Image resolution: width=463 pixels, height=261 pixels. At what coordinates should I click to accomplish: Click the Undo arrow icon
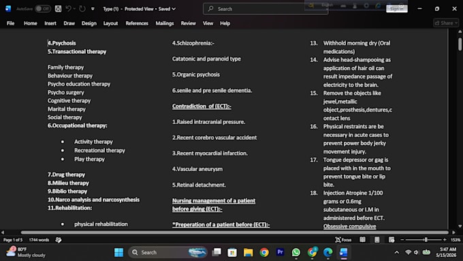pyautogui.click(x=68, y=9)
